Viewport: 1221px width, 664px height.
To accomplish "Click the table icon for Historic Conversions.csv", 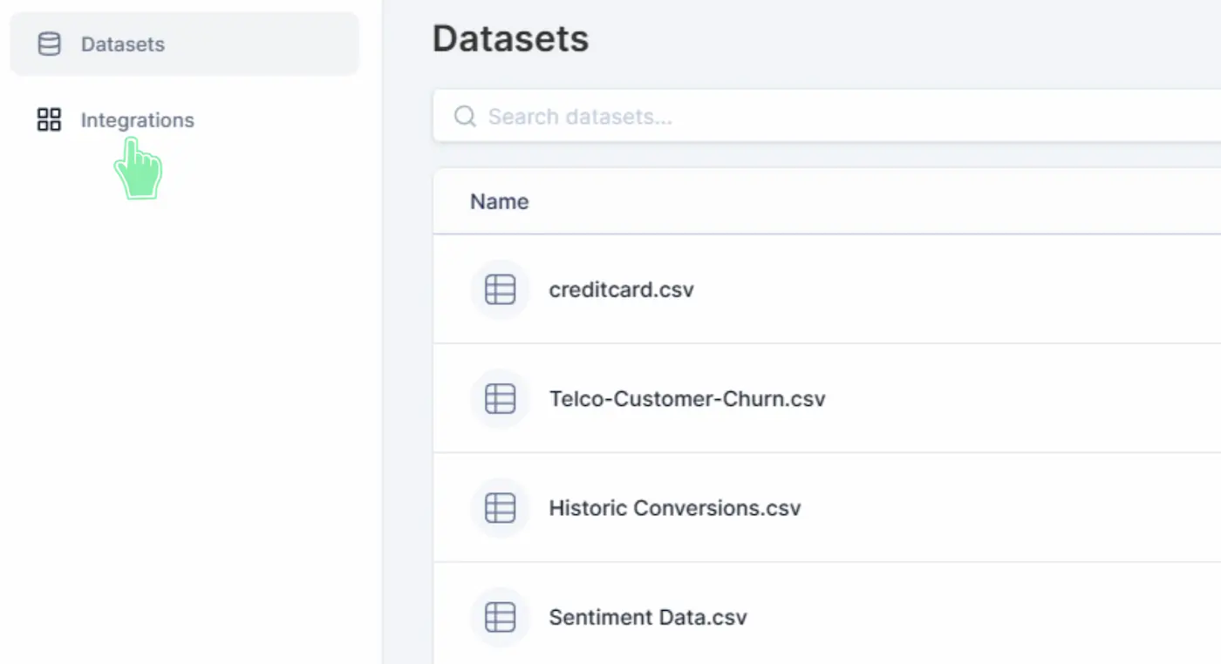I will tap(500, 508).
